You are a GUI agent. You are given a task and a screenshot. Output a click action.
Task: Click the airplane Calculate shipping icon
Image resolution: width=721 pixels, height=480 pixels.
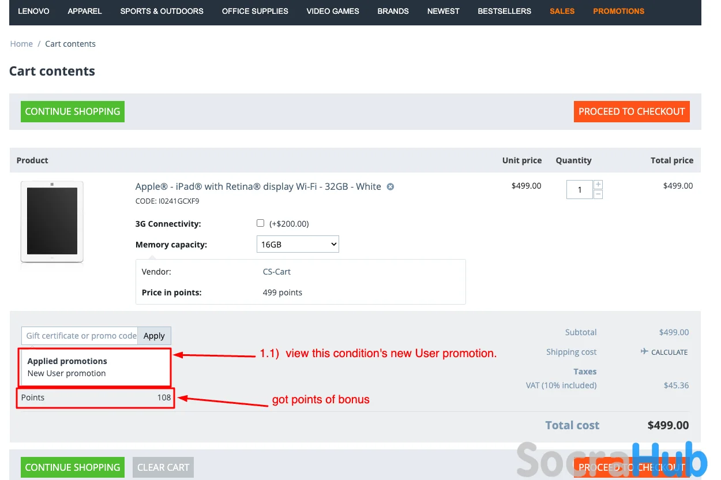(644, 352)
